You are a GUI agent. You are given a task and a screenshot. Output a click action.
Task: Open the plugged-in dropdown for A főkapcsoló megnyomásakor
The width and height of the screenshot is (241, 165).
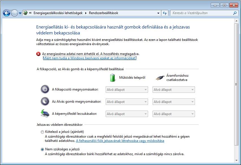pos(174,90)
